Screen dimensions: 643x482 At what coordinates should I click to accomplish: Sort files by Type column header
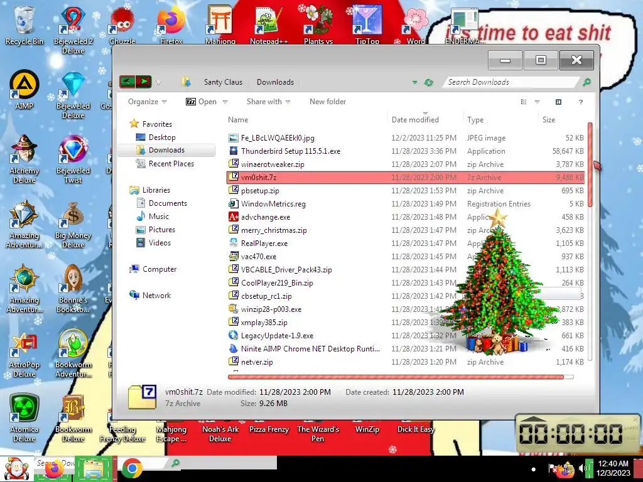pyautogui.click(x=475, y=120)
